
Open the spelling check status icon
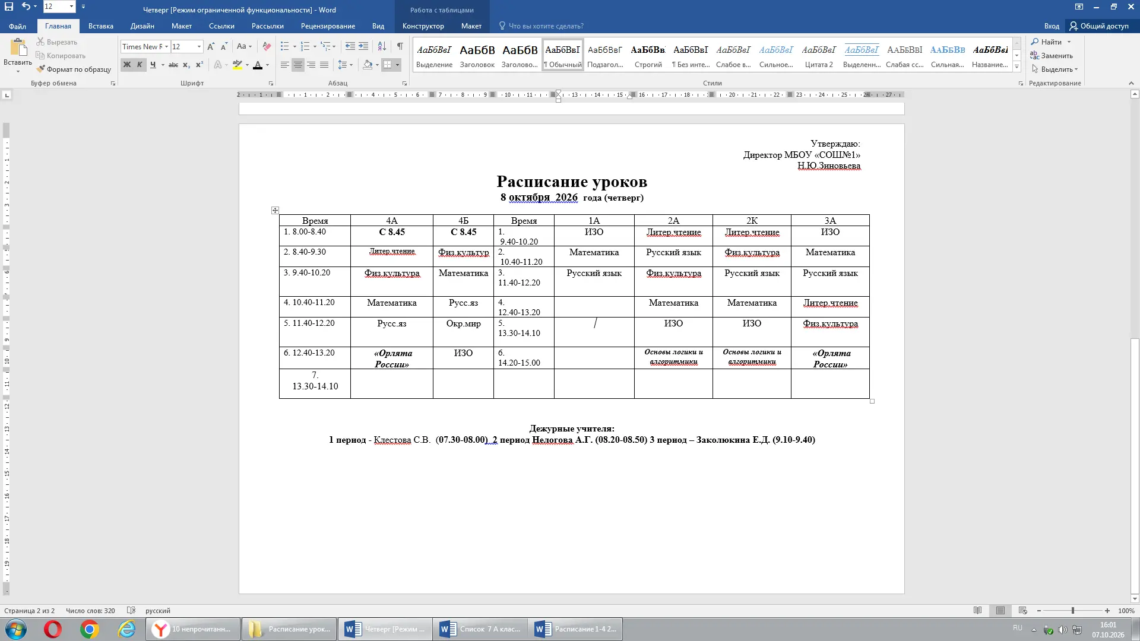pyautogui.click(x=131, y=610)
